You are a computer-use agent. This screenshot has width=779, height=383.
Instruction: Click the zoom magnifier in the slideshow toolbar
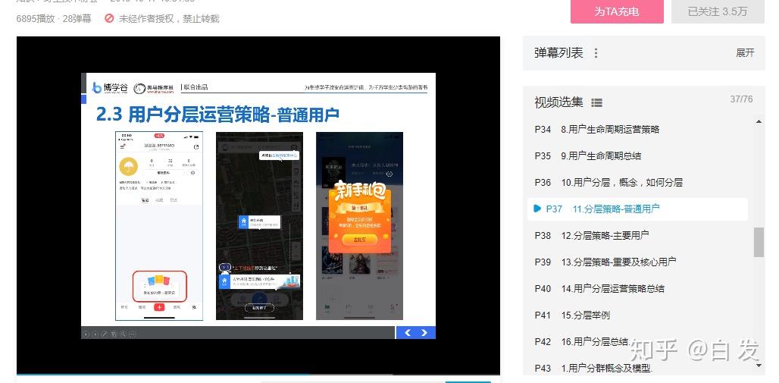click(124, 334)
